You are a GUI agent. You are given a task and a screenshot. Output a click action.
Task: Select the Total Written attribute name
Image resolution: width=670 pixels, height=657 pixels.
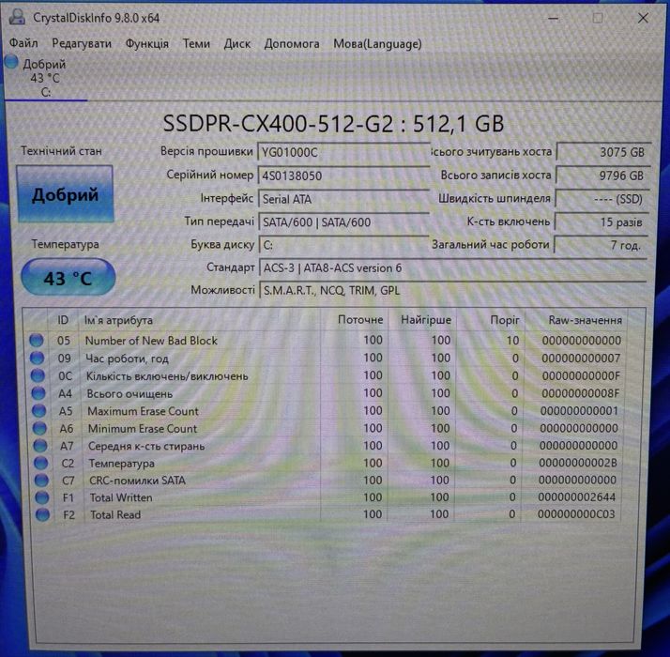[121, 497]
